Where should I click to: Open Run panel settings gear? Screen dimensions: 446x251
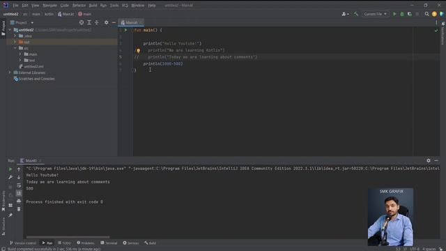[429, 160]
